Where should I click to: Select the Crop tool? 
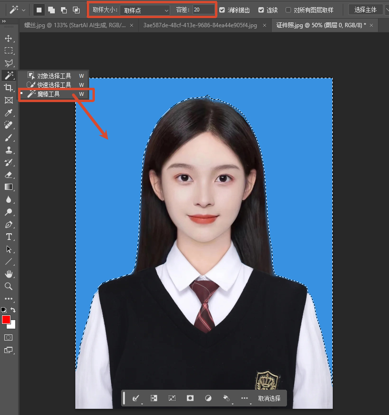(9, 88)
